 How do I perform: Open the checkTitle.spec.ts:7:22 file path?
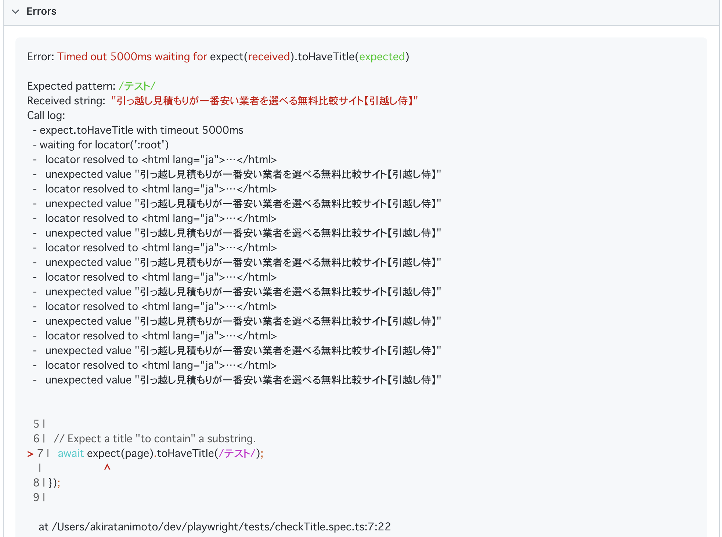coord(215,527)
